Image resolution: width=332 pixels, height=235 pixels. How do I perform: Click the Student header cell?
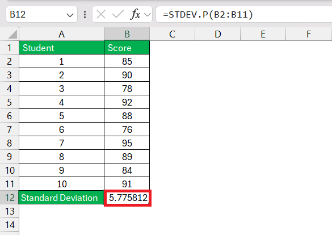point(62,48)
